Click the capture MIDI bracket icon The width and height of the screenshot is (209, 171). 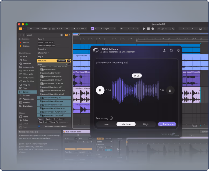coord(170,29)
